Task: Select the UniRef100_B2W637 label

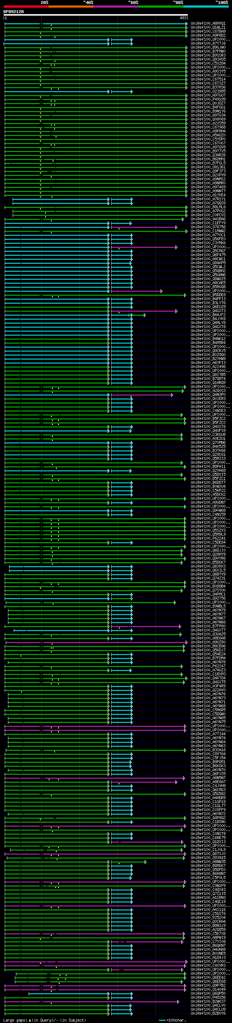Action: pyautogui.click(x=208, y=1001)
